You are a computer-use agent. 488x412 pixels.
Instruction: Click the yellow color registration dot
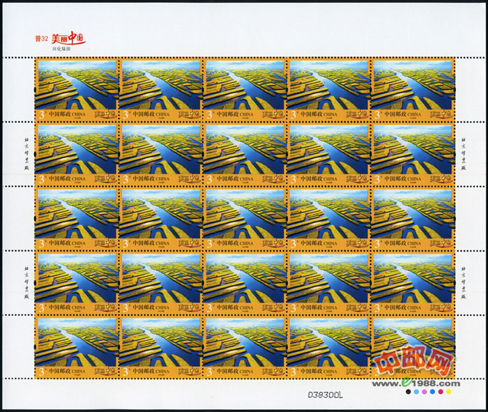449,392
